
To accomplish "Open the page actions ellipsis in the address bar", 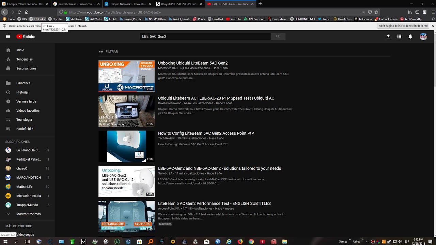I will click(x=363, y=12).
